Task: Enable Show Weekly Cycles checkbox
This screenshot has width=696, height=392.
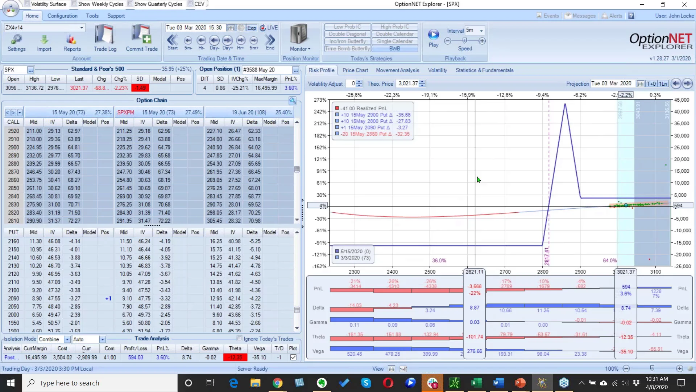Action: (74, 4)
